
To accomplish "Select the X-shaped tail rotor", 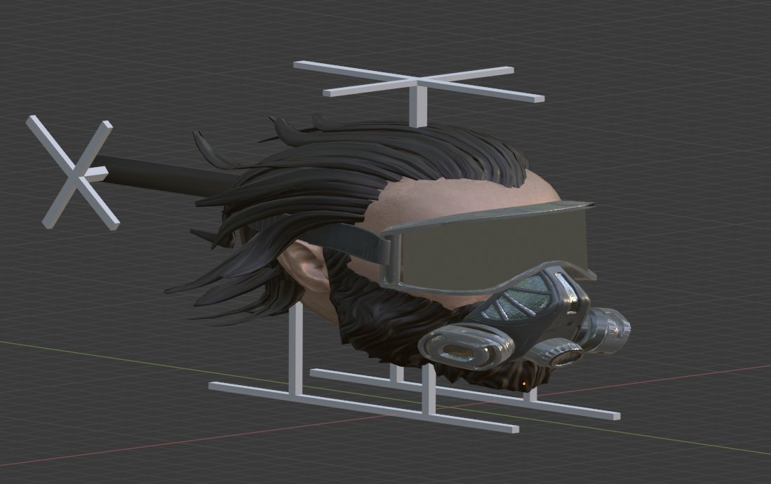I will click(x=74, y=172).
